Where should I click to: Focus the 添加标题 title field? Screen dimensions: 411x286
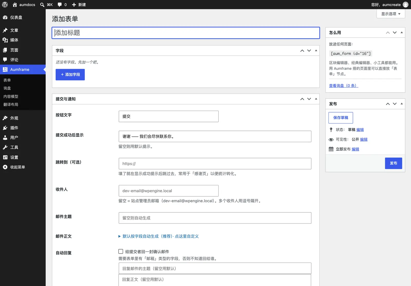coord(186,33)
